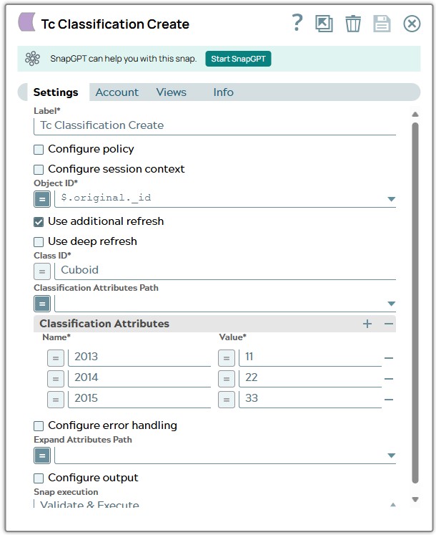Click the Label input field
Image resolution: width=436 pixels, height=535 pixels.
(215, 126)
